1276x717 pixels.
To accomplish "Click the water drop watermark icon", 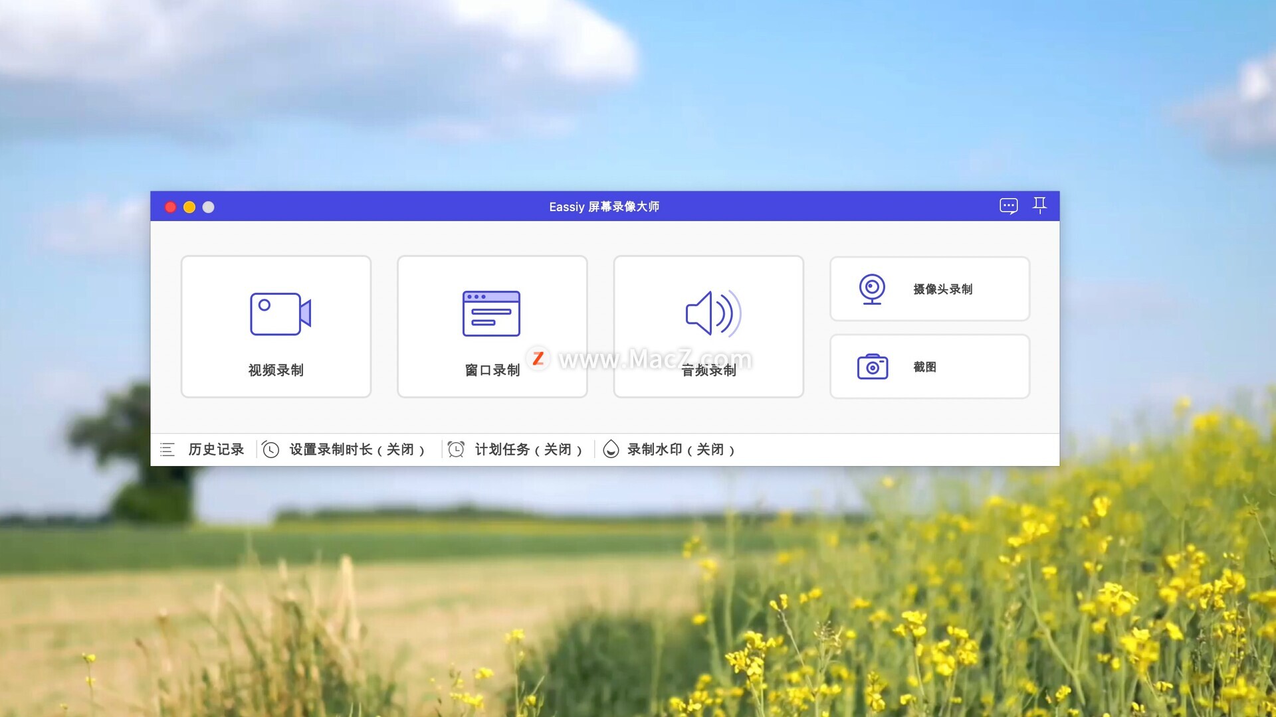I will click(611, 449).
